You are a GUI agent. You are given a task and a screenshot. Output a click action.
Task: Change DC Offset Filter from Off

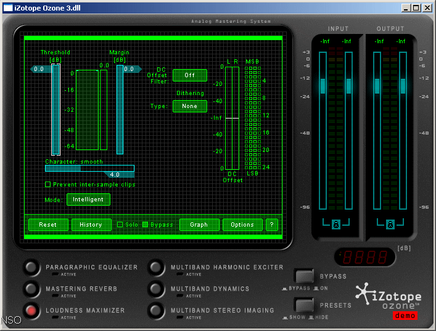pyautogui.click(x=190, y=75)
